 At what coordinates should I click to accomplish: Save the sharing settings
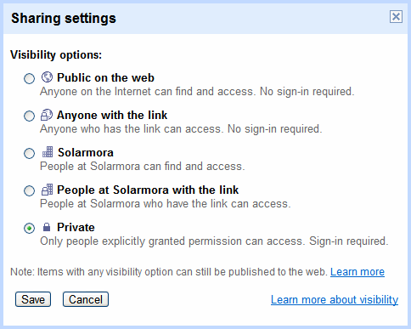tap(33, 299)
